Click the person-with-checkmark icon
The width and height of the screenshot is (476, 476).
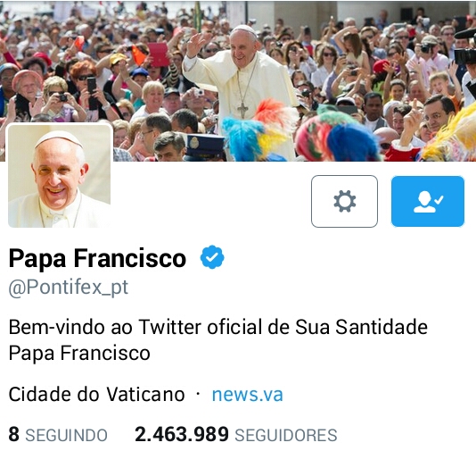coord(428,202)
